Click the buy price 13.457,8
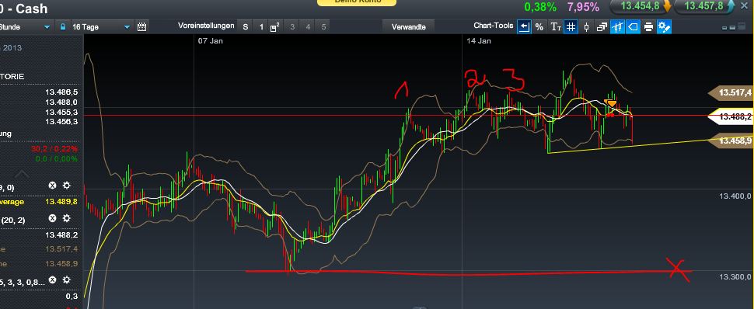Viewport: 754px width, 309px height. (x=704, y=6)
